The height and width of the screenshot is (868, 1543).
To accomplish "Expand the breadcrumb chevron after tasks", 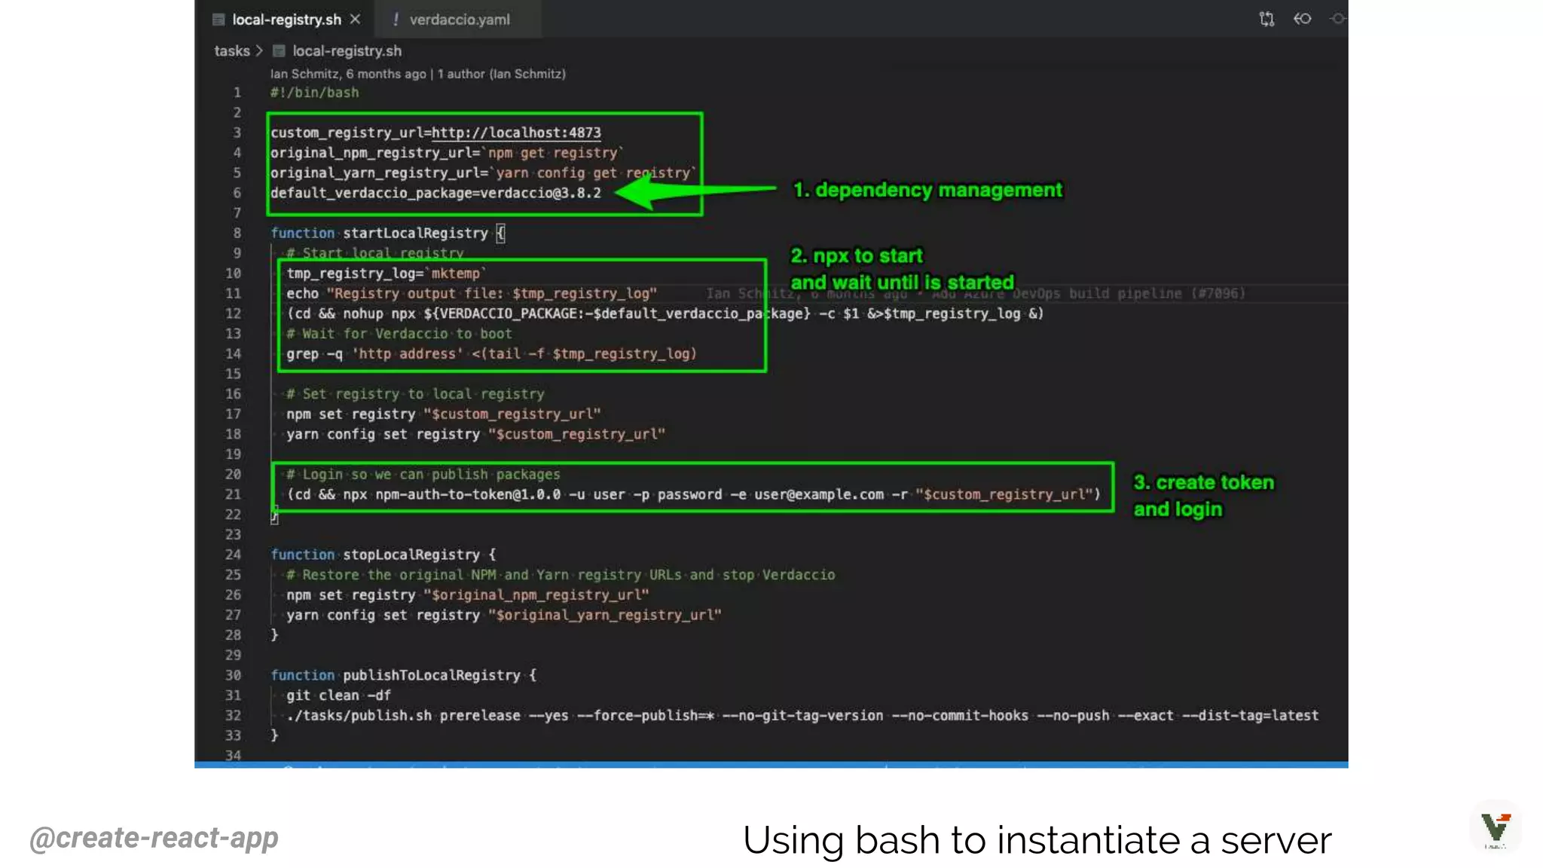I will 259,51.
